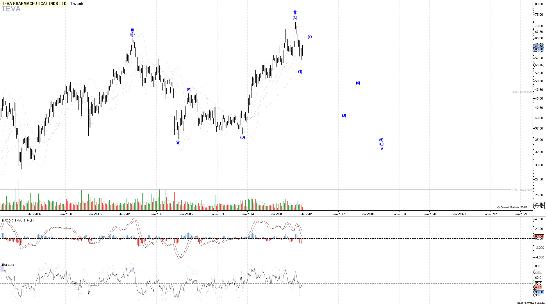Click the Jan-2013 date axis label
The image size is (546, 305).
[x=217, y=214]
